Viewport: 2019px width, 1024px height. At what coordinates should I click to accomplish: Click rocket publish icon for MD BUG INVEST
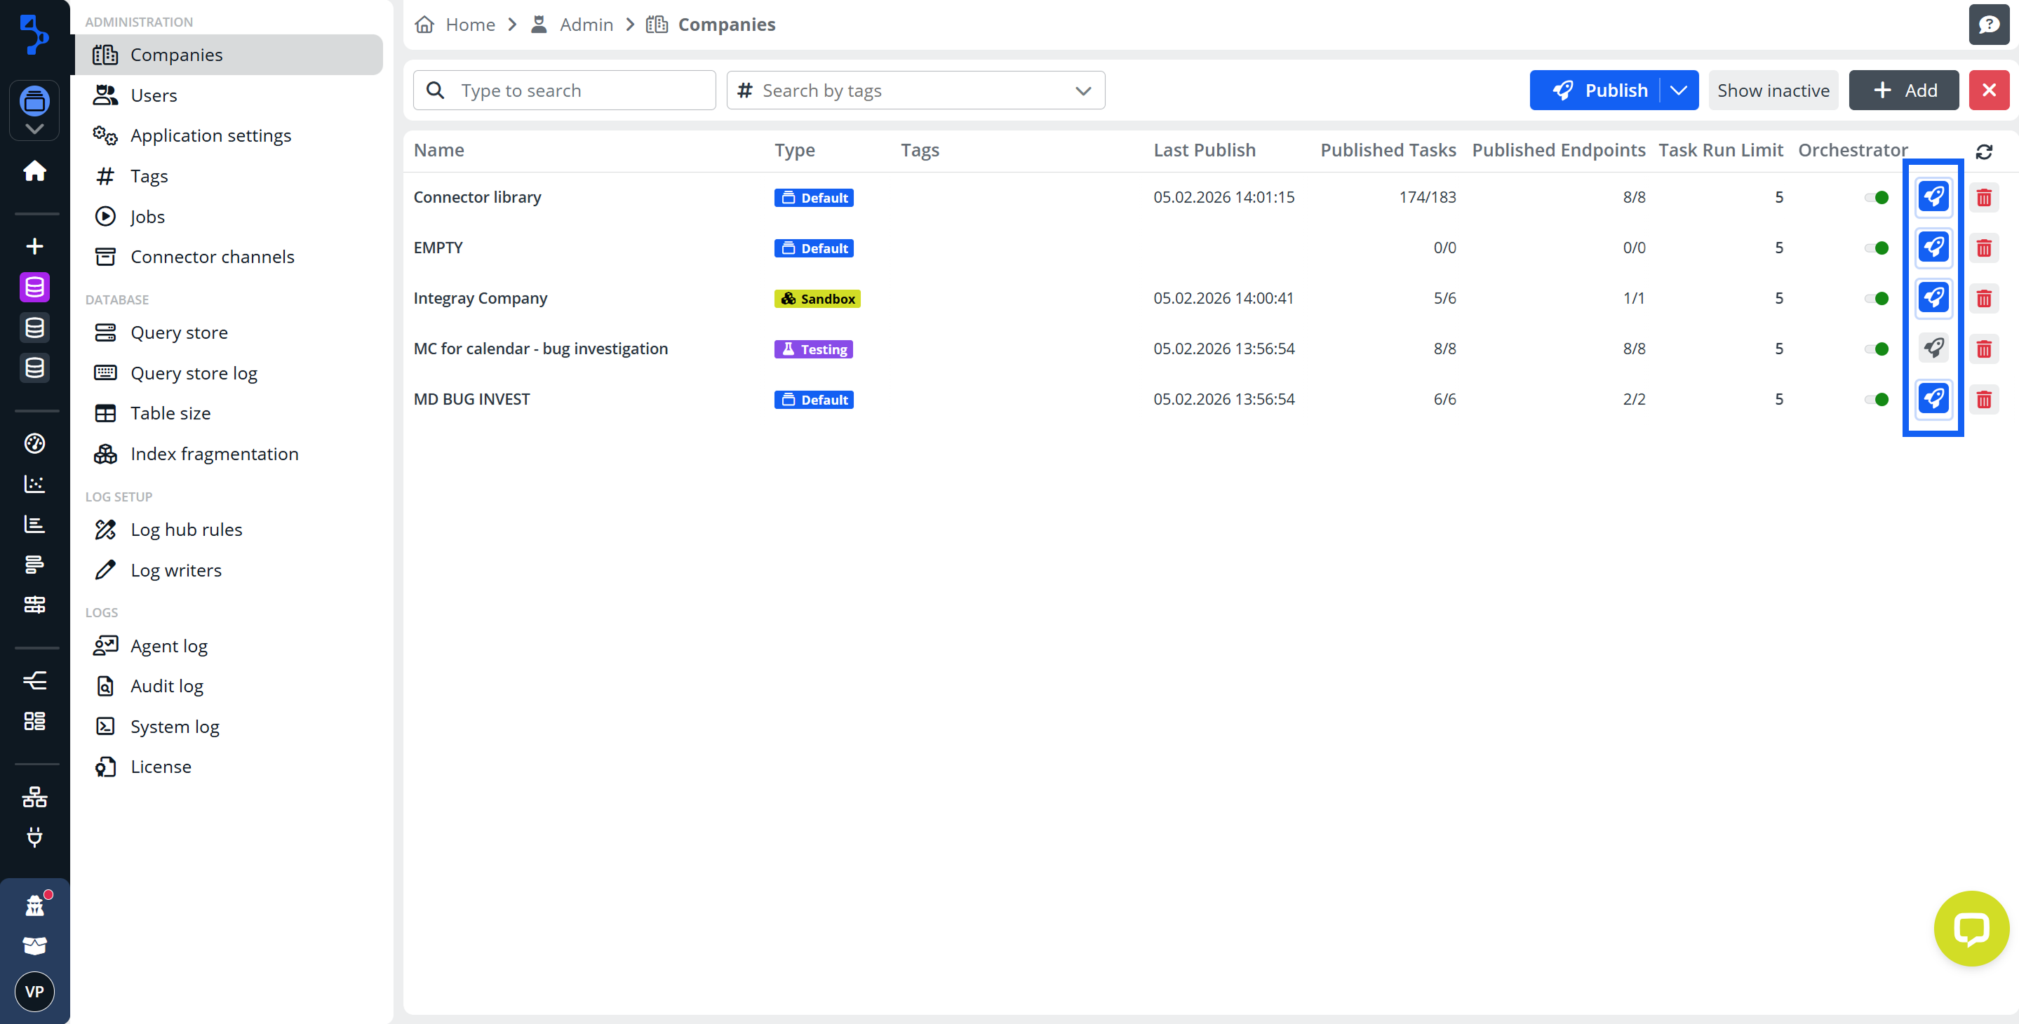click(x=1933, y=399)
